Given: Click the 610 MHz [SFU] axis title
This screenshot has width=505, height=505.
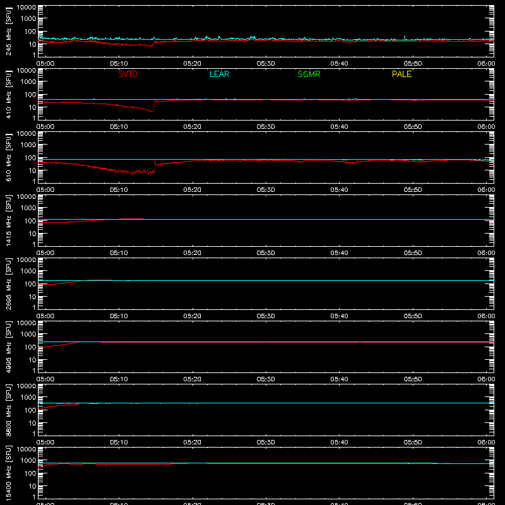Looking at the screenshot, I should click(9, 158).
